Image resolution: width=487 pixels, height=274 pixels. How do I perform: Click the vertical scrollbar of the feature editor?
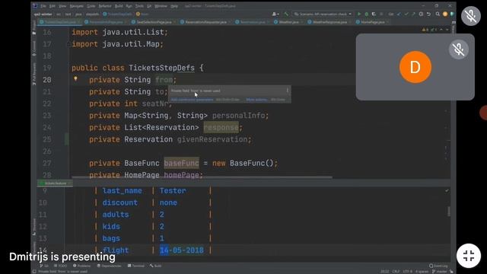[x=449, y=212]
